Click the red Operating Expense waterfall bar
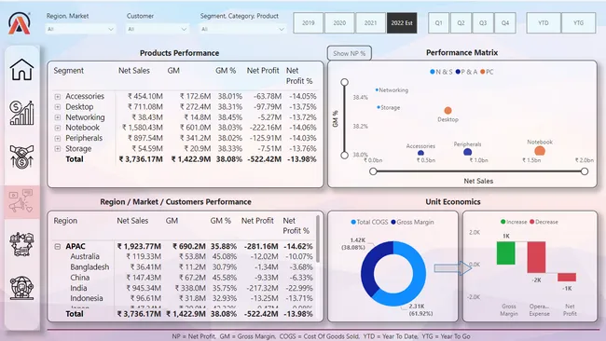 [536, 257]
